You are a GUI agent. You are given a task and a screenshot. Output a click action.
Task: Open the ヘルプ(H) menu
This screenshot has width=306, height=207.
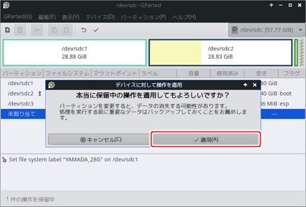tap(184, 17)
